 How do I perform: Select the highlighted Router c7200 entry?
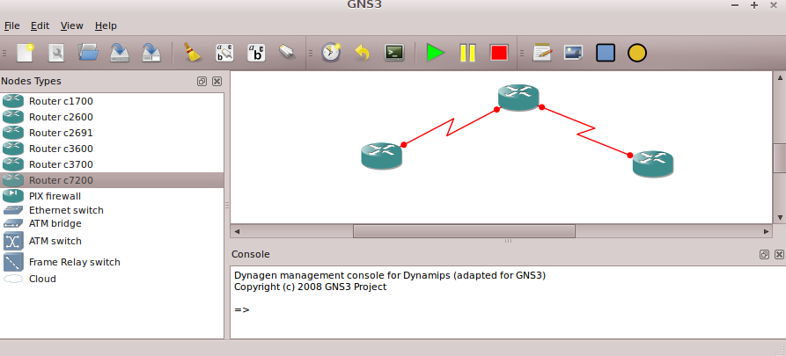(113, 180)
